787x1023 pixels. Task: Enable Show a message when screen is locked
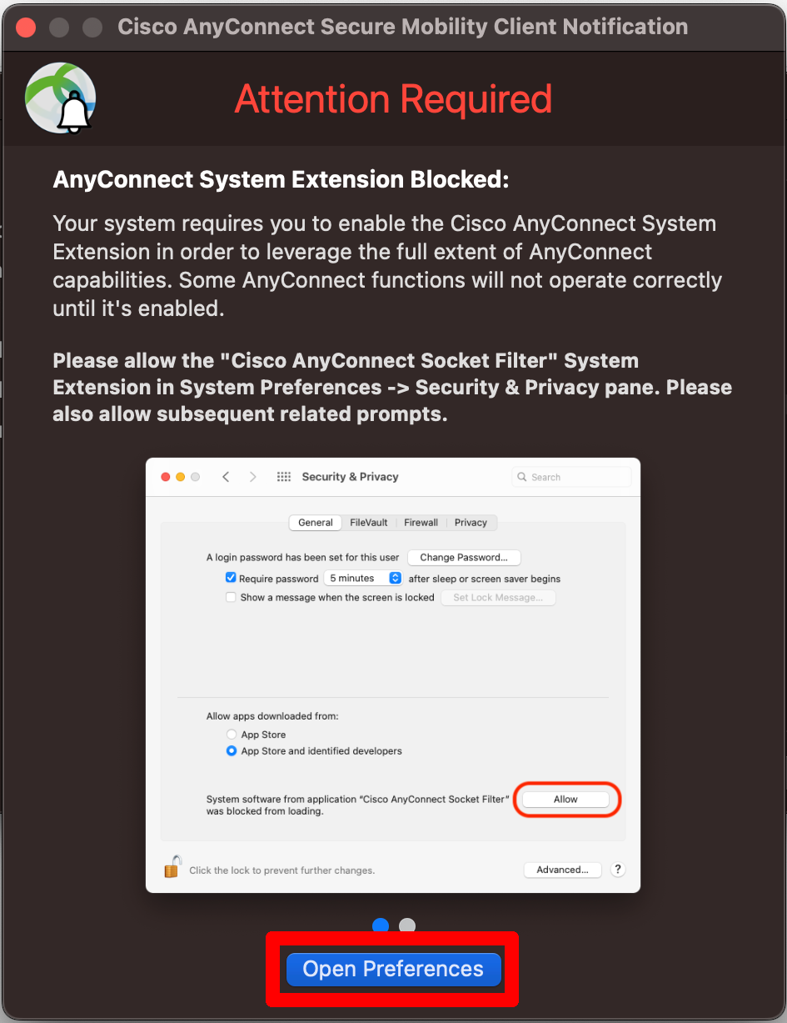(x=231, y=597)
